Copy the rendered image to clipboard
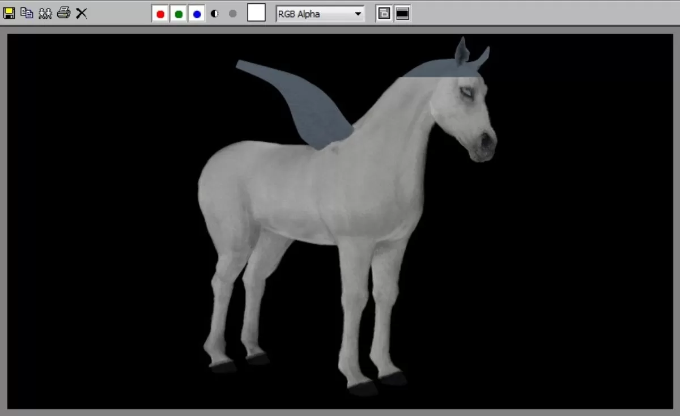 (27, 13)
